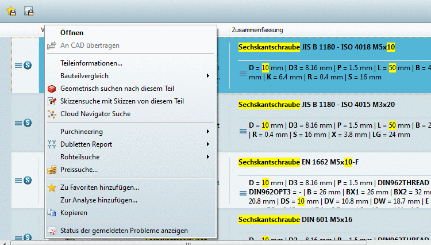Click Sechskantschraube DIN 601 M5x16 title
431x245 pixels.
tap(295, 220)
